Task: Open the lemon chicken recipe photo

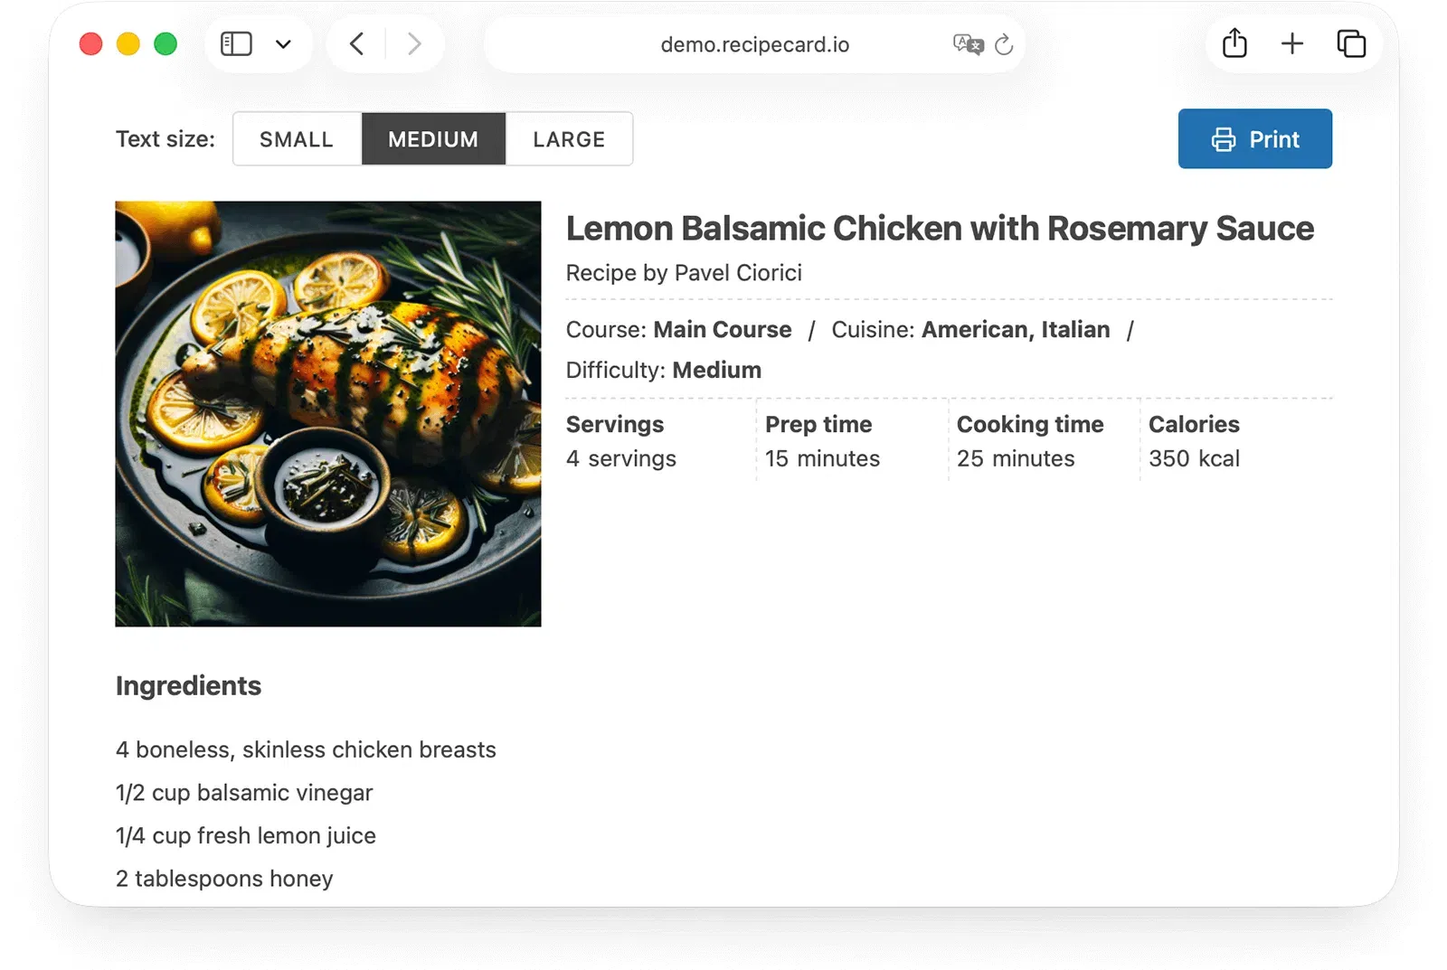Action: [328, 413]
